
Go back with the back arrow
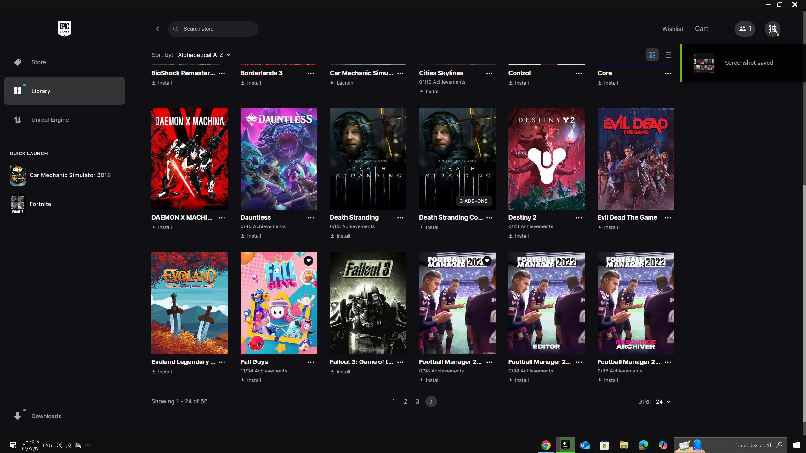[158, 29]
